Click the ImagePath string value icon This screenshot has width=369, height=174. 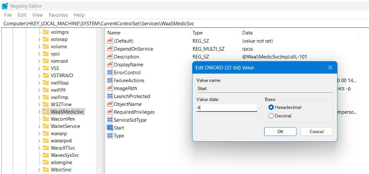tap(110, 88)
